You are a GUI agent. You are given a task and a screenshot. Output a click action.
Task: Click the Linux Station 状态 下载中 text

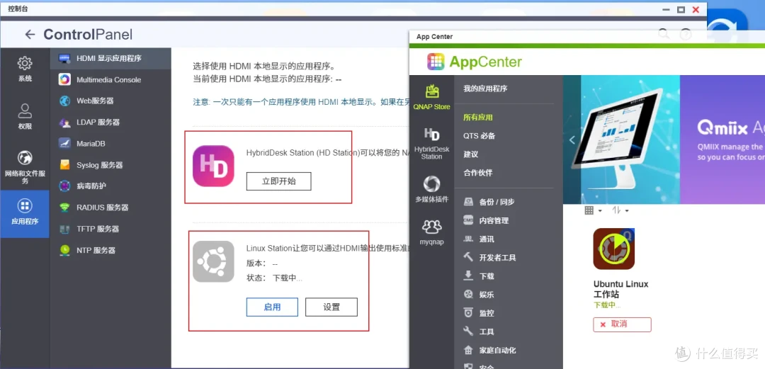click(288, 278)
